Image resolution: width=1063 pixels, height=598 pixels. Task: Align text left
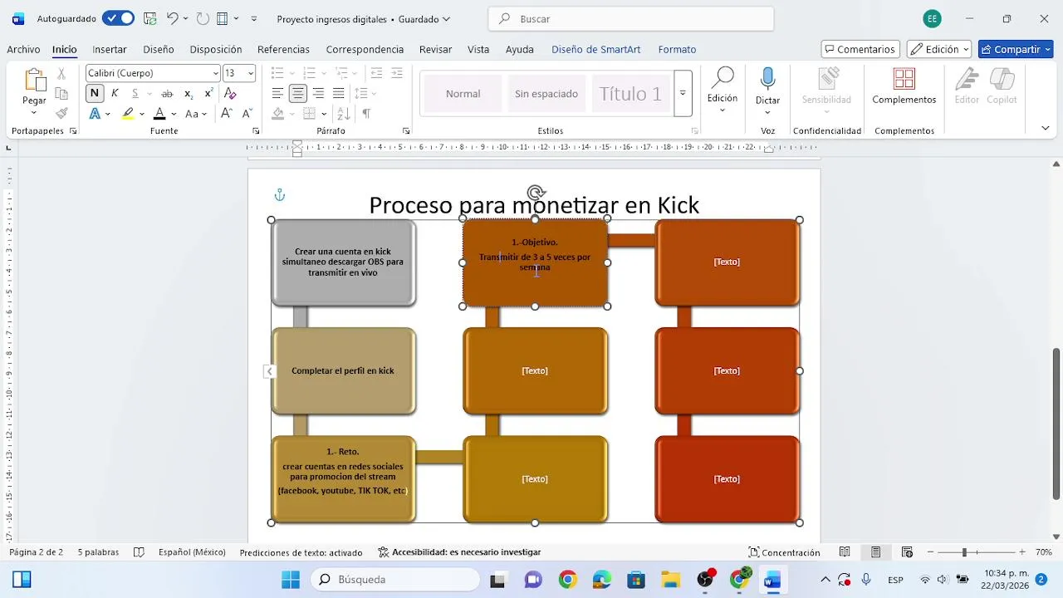coord(277,93)
